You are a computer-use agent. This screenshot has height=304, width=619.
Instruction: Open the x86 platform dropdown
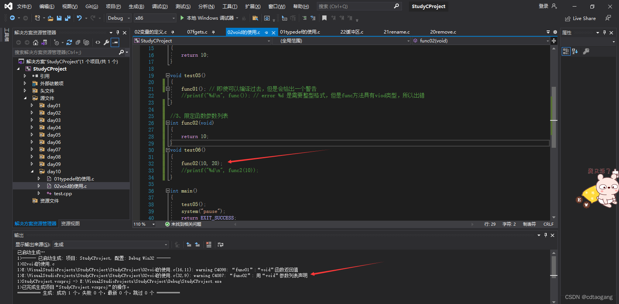tap(155, 18)
